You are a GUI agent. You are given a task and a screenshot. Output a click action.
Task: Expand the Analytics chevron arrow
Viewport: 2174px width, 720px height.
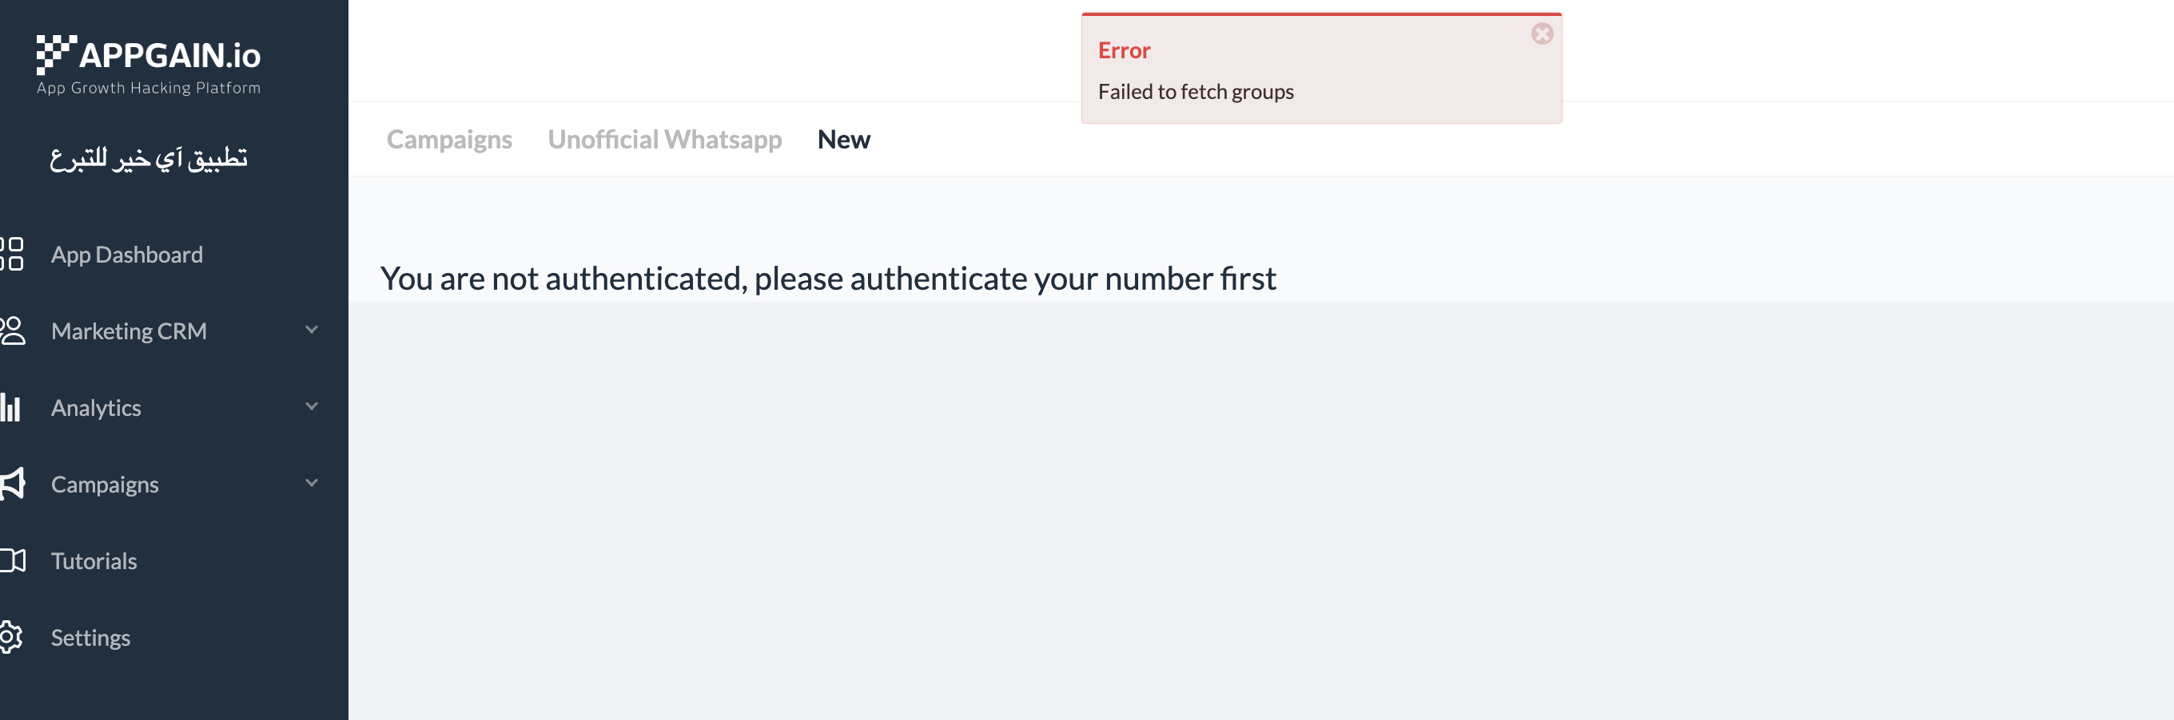point(312,406)
